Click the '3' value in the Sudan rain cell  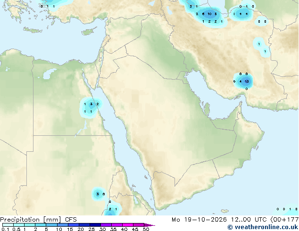point(98,194)
